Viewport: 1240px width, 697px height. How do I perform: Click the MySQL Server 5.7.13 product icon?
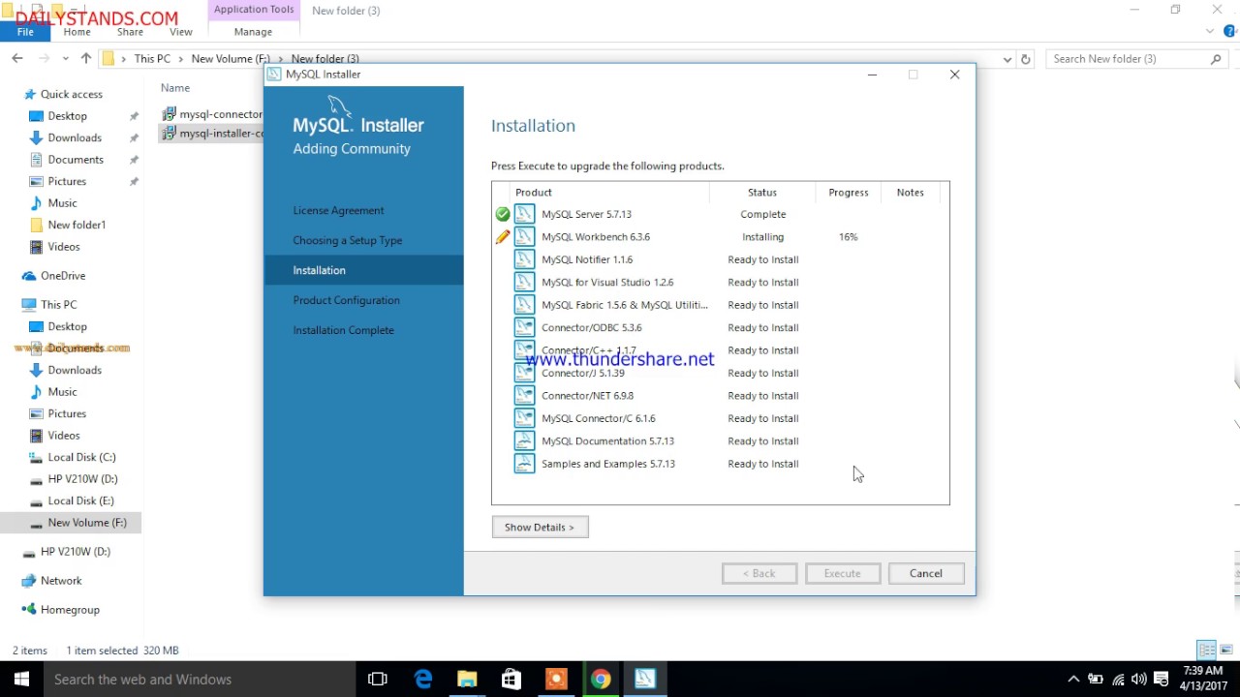[x=524, y=214]
